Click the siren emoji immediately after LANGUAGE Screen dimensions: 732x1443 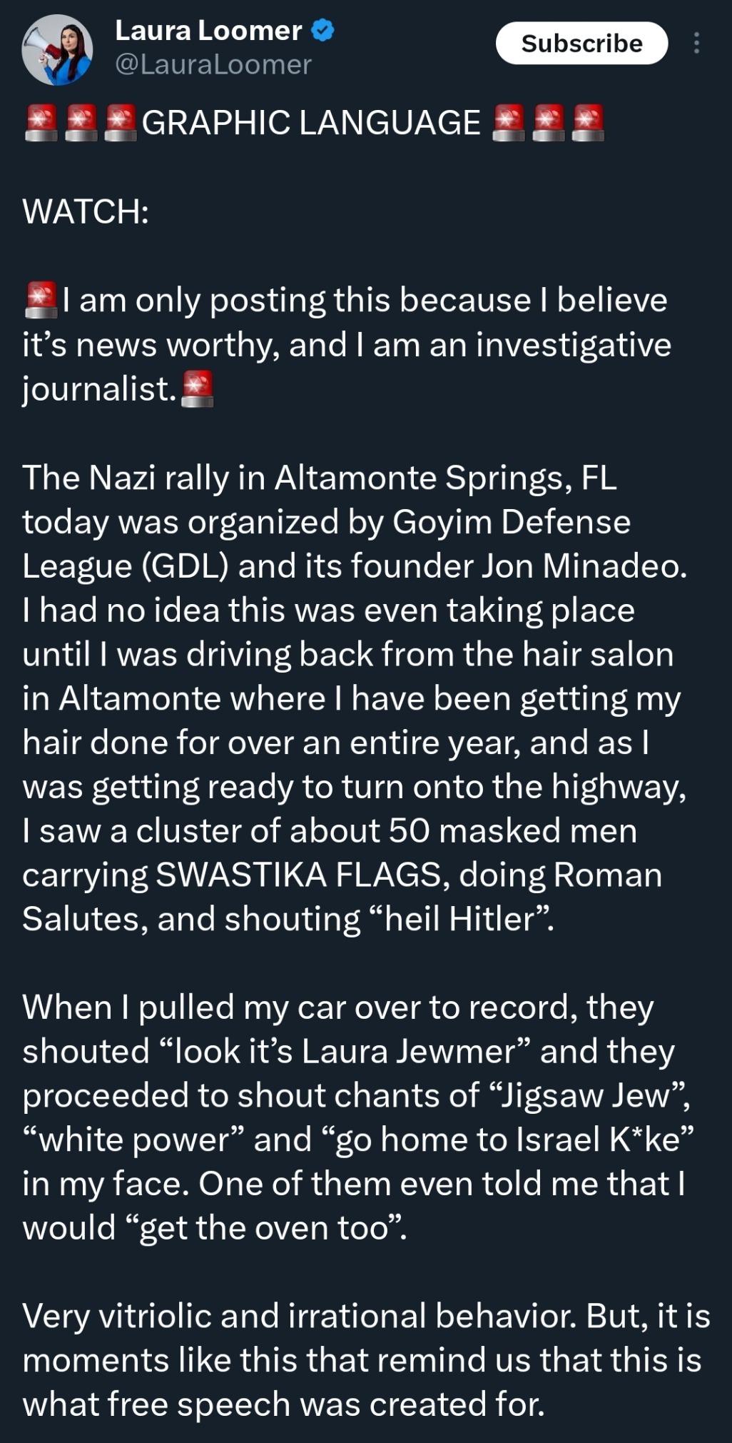(509, 123)
